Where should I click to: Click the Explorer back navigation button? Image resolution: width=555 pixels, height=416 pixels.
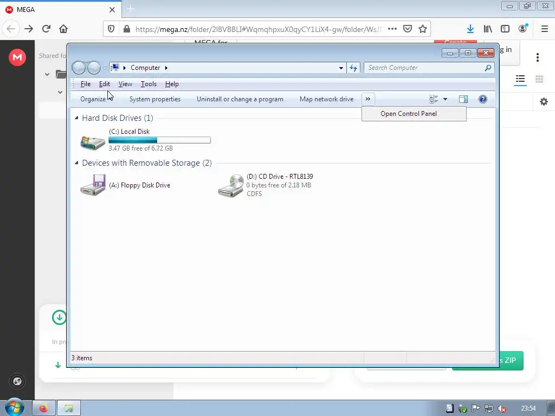[79, 68]
